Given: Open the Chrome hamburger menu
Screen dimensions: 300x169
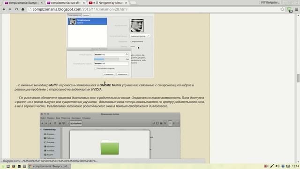Looking at the screenshot, I should tap(296, 9).
